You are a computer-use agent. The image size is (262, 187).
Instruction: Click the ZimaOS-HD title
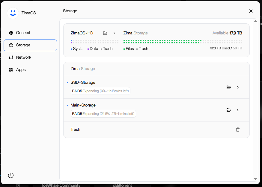pos(82,33)
